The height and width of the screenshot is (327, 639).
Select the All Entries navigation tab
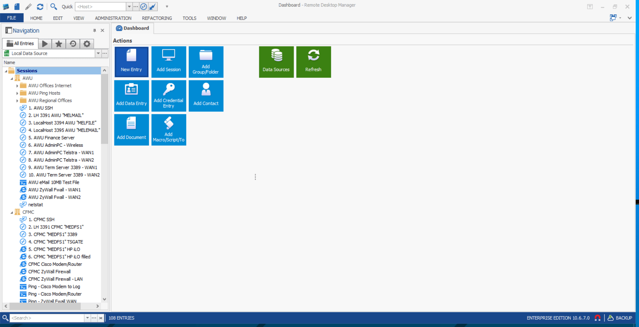click(x=21, y=44)
